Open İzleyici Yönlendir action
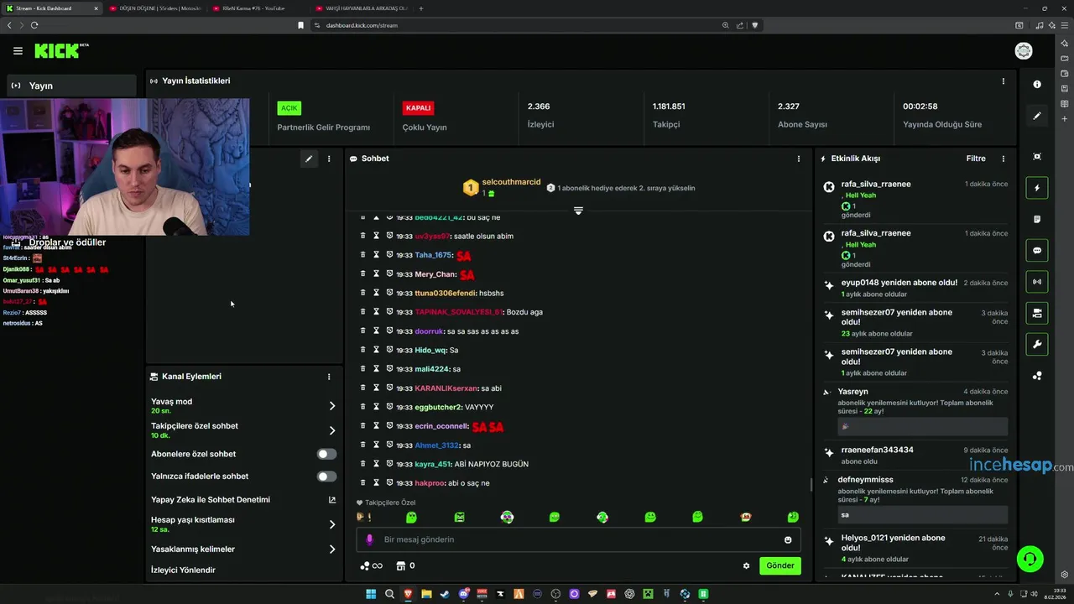The height and width of the screenshot is (604, 1074). click(183, 570)
